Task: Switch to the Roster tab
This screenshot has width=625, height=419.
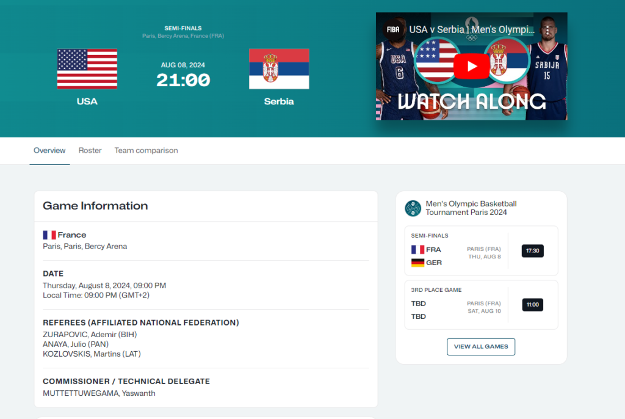Action: [90, 150]
